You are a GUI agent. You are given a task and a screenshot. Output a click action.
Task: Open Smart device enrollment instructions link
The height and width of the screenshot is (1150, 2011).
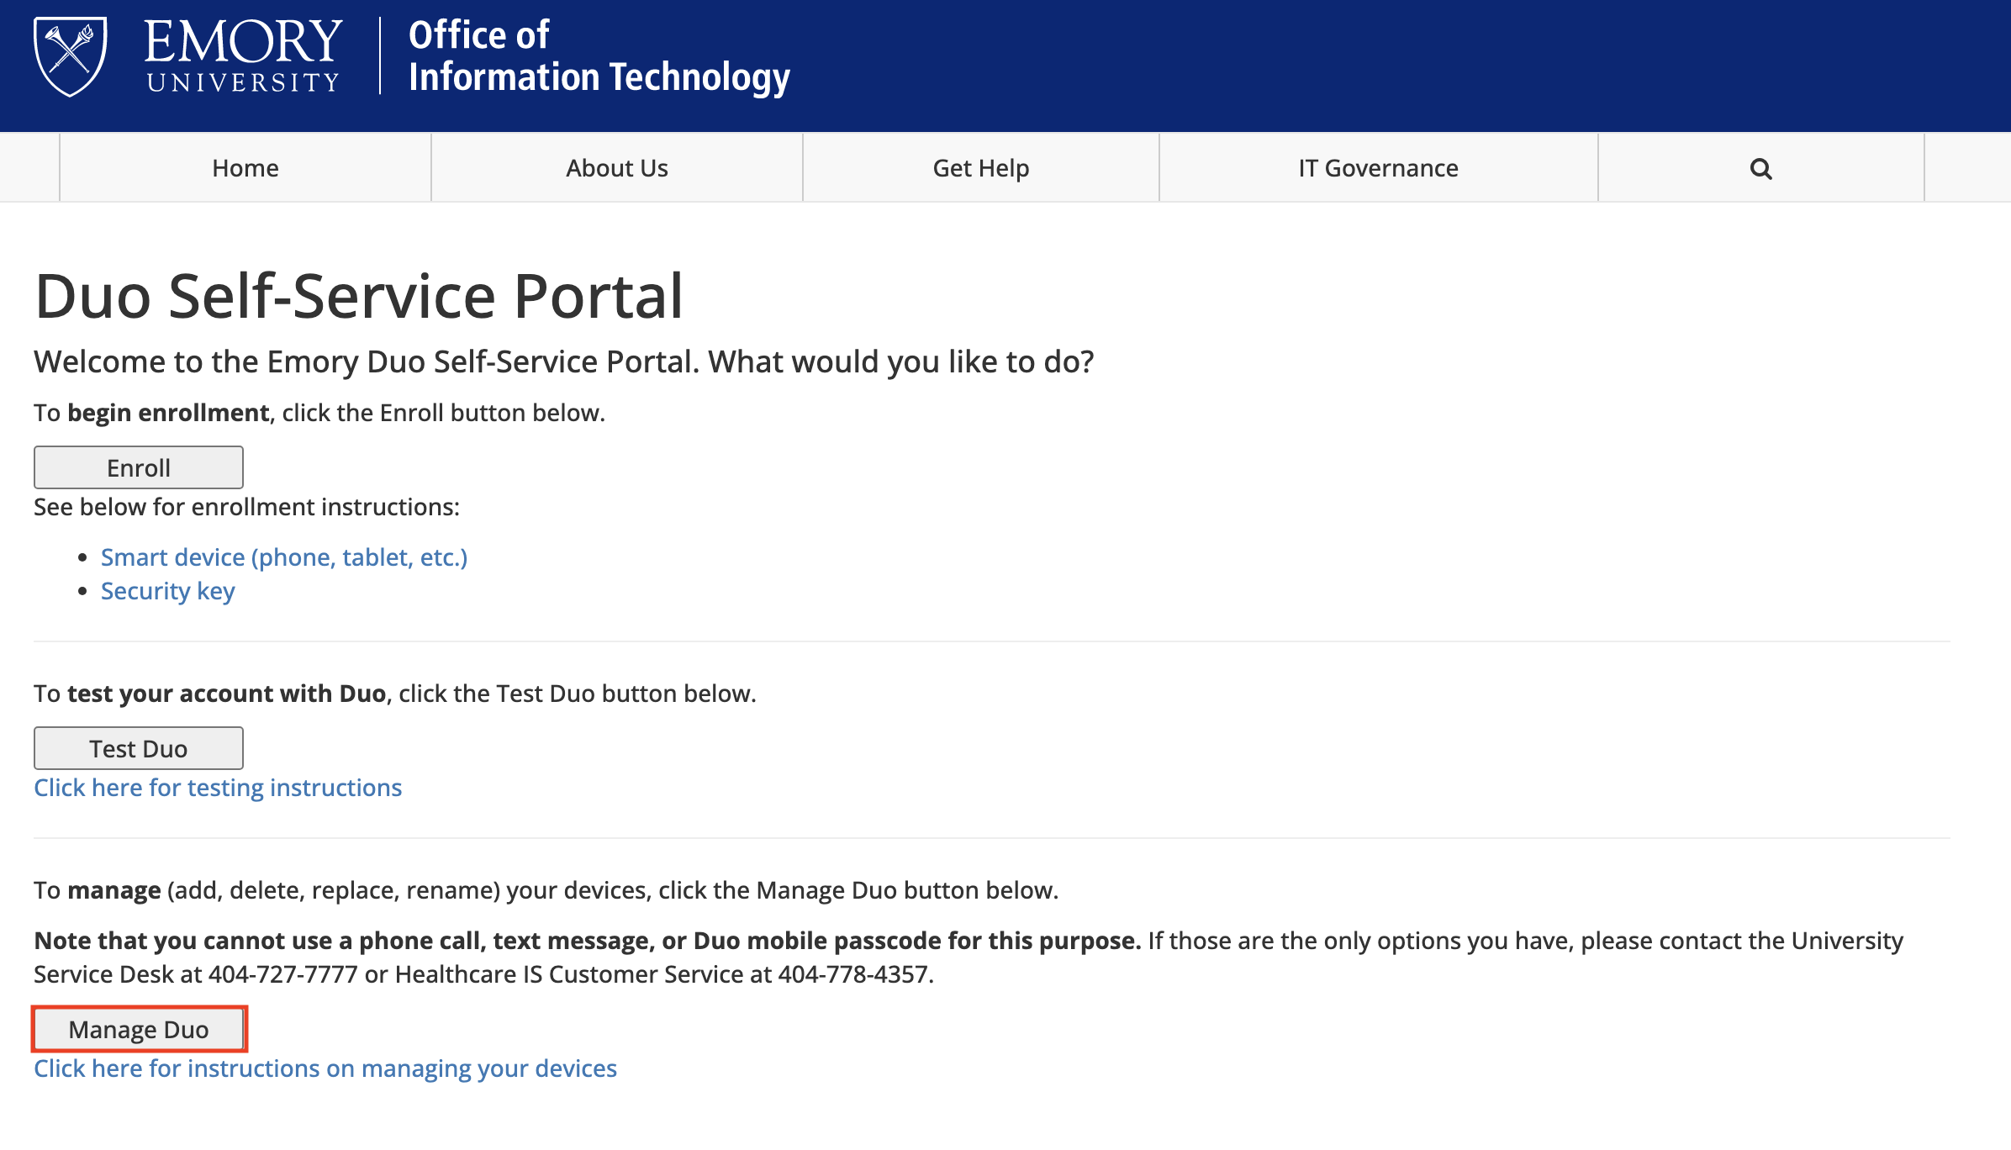click(284, 557)
